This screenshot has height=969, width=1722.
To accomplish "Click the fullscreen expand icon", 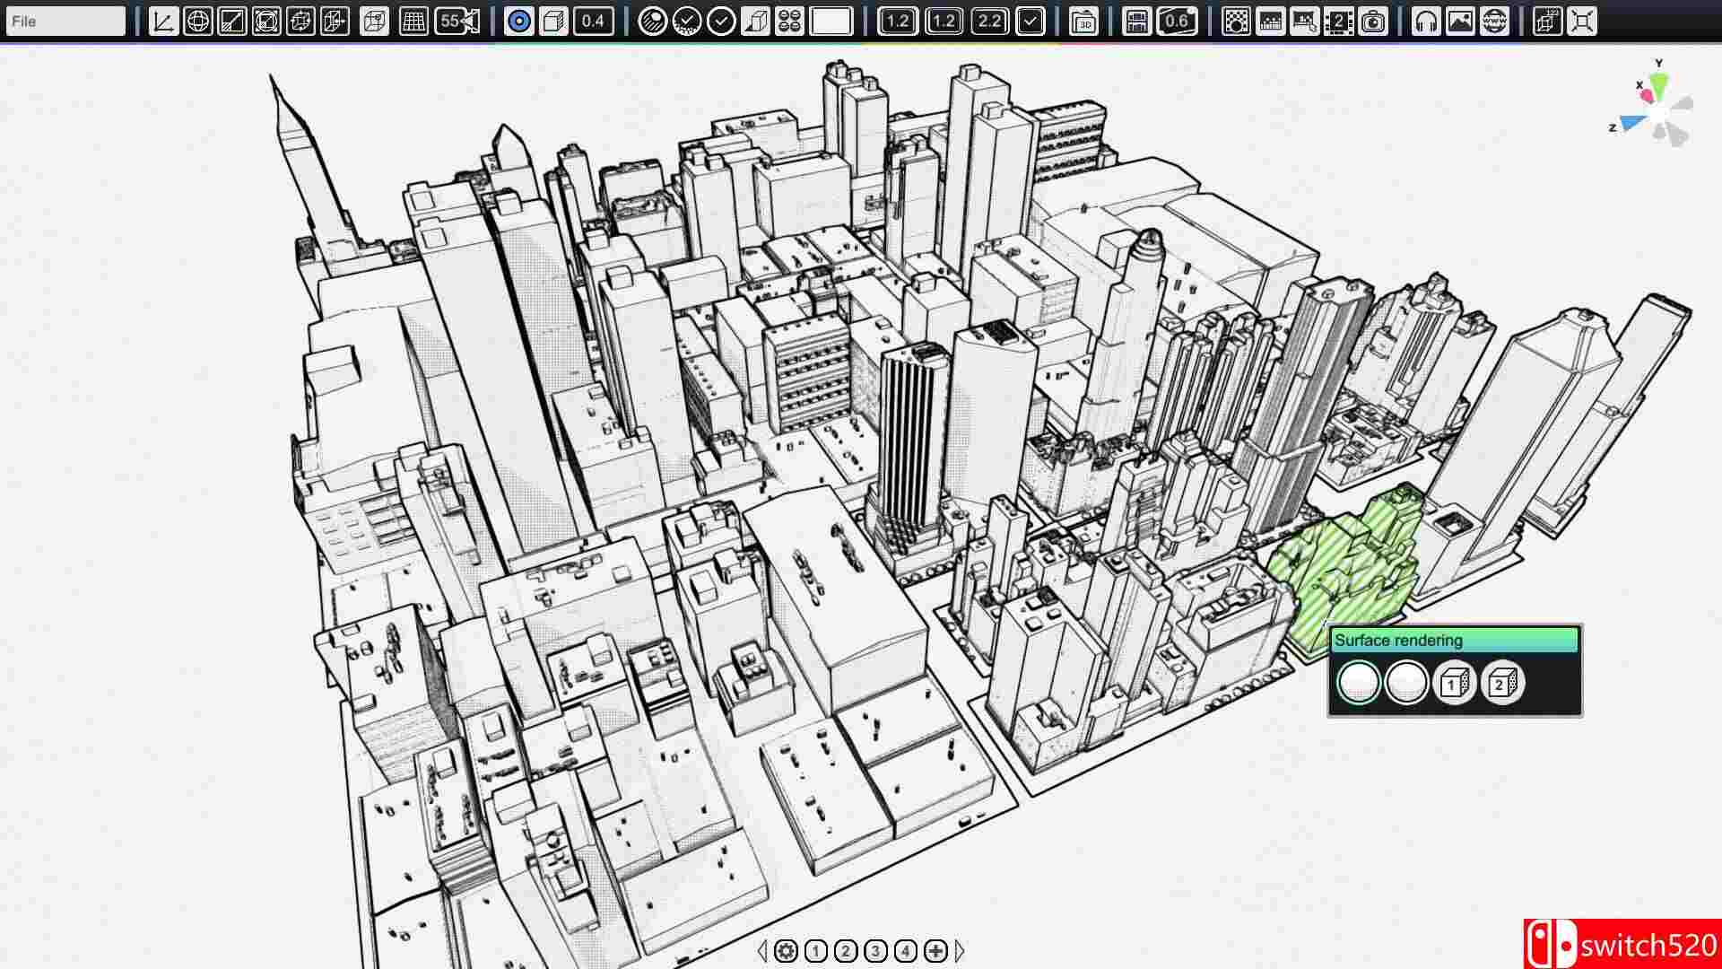I will [x=1582, y=21].
